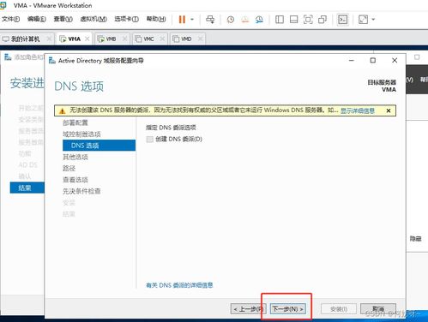428x322 pixels.
Task: Open the console view icon
Action: pyautogui.click(x=343, y=20)
